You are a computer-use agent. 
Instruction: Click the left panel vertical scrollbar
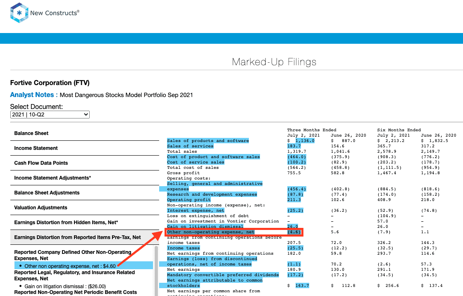(156, 271)
